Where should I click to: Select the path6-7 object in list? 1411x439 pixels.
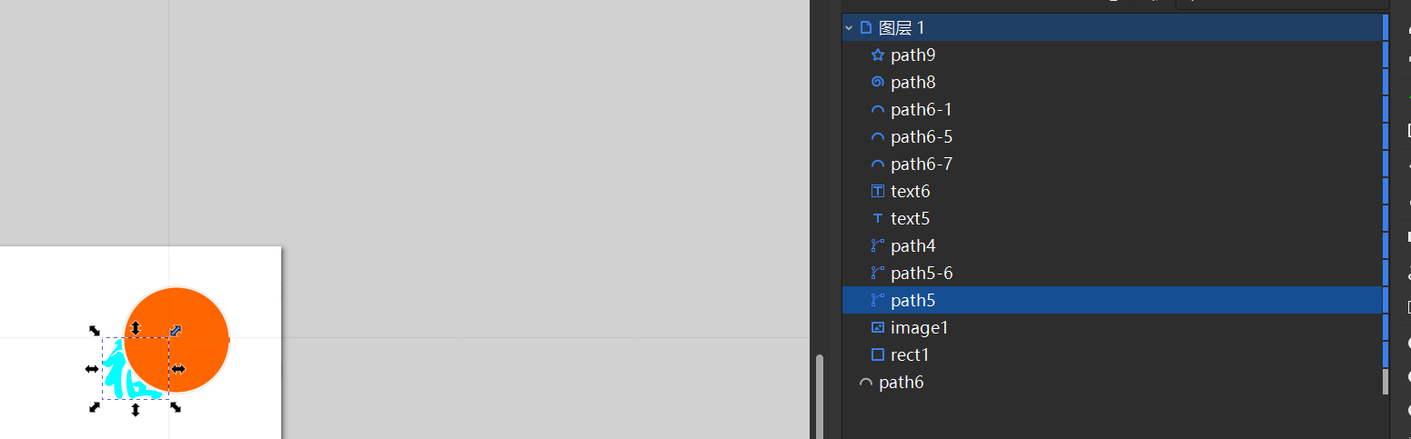pos(922,165)
